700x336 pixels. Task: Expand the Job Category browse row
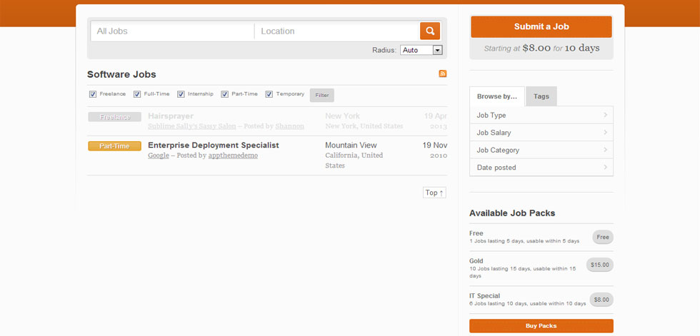(541, 151)
